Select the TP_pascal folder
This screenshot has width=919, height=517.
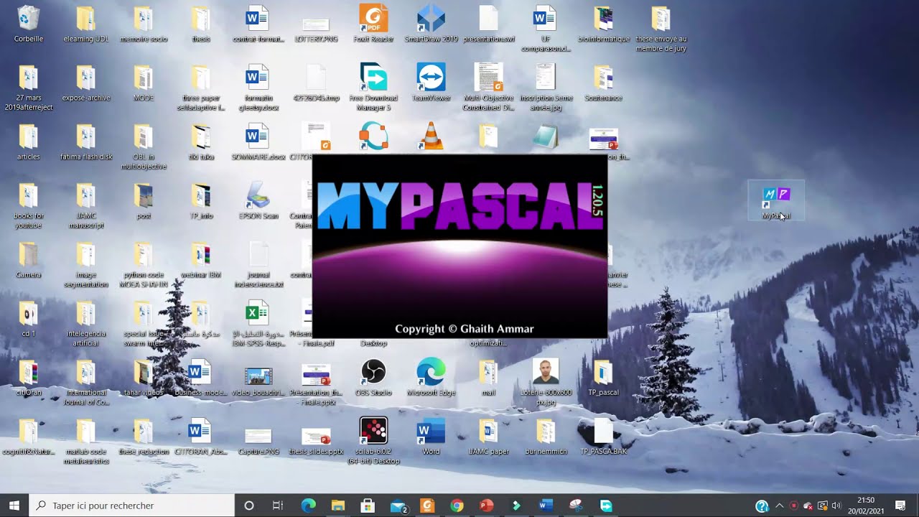click(603, 377)
